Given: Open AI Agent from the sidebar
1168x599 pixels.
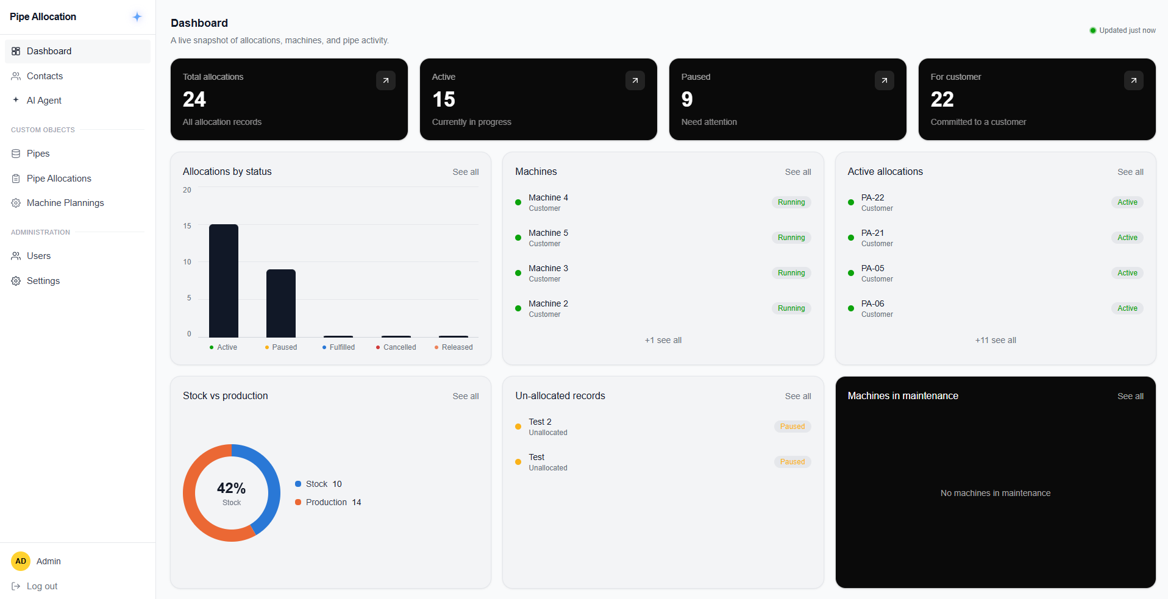Looking at the screenshot, I should coord(77,101).
